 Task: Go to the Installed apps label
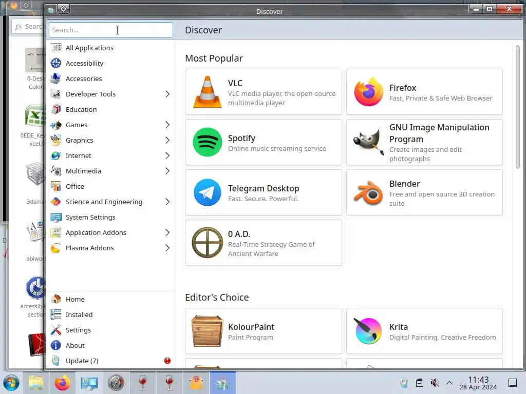point(79,314)
